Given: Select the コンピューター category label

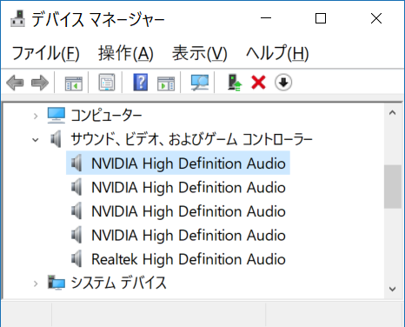Looking at the screenshot, I should tap(106, 116).
